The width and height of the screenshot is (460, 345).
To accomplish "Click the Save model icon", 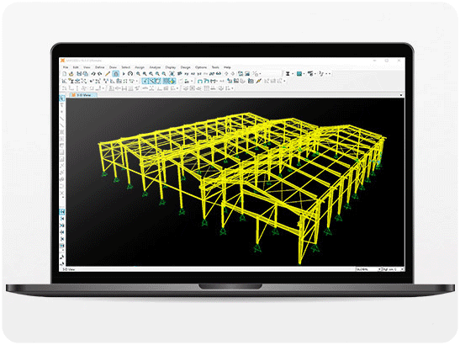I will coord(78,74).
